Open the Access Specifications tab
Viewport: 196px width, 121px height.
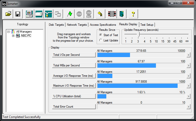tap(103, 25)
